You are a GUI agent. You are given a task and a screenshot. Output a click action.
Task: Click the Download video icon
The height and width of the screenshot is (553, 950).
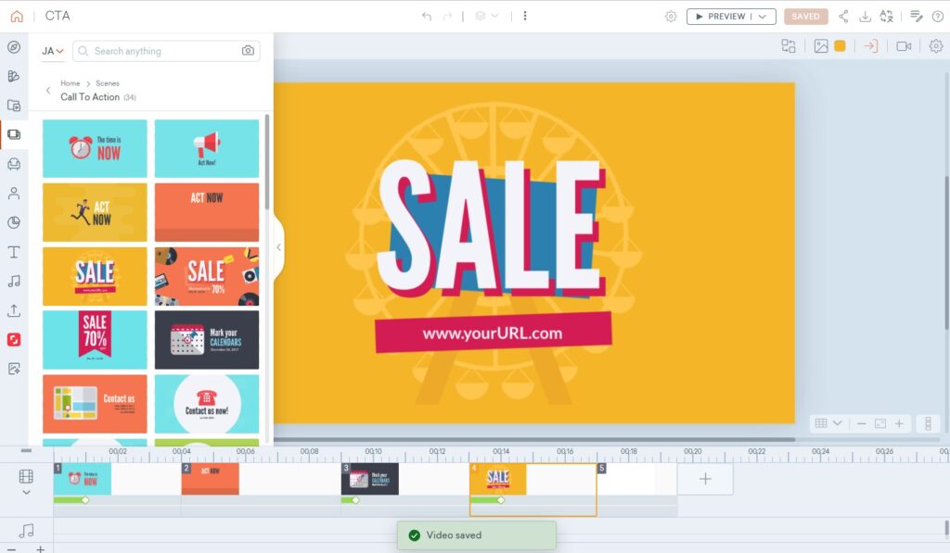865,17
